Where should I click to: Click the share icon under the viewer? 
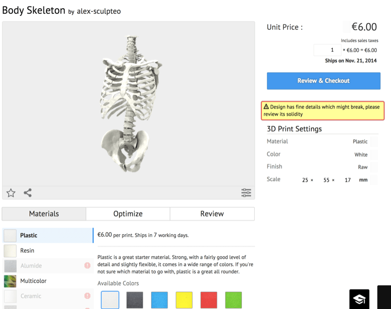[x=27, y=193]
